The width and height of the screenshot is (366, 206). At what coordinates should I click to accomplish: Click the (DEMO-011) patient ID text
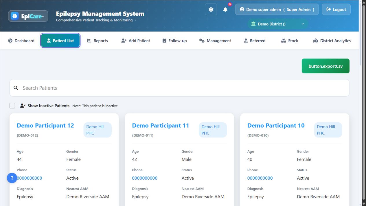coord(143,135)
